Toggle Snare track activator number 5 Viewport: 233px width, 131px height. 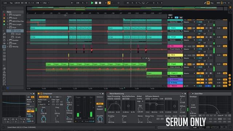(x=200, y=28)
